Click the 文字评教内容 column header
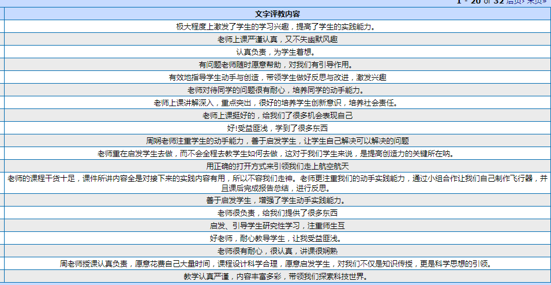 (x=277, y=14)
